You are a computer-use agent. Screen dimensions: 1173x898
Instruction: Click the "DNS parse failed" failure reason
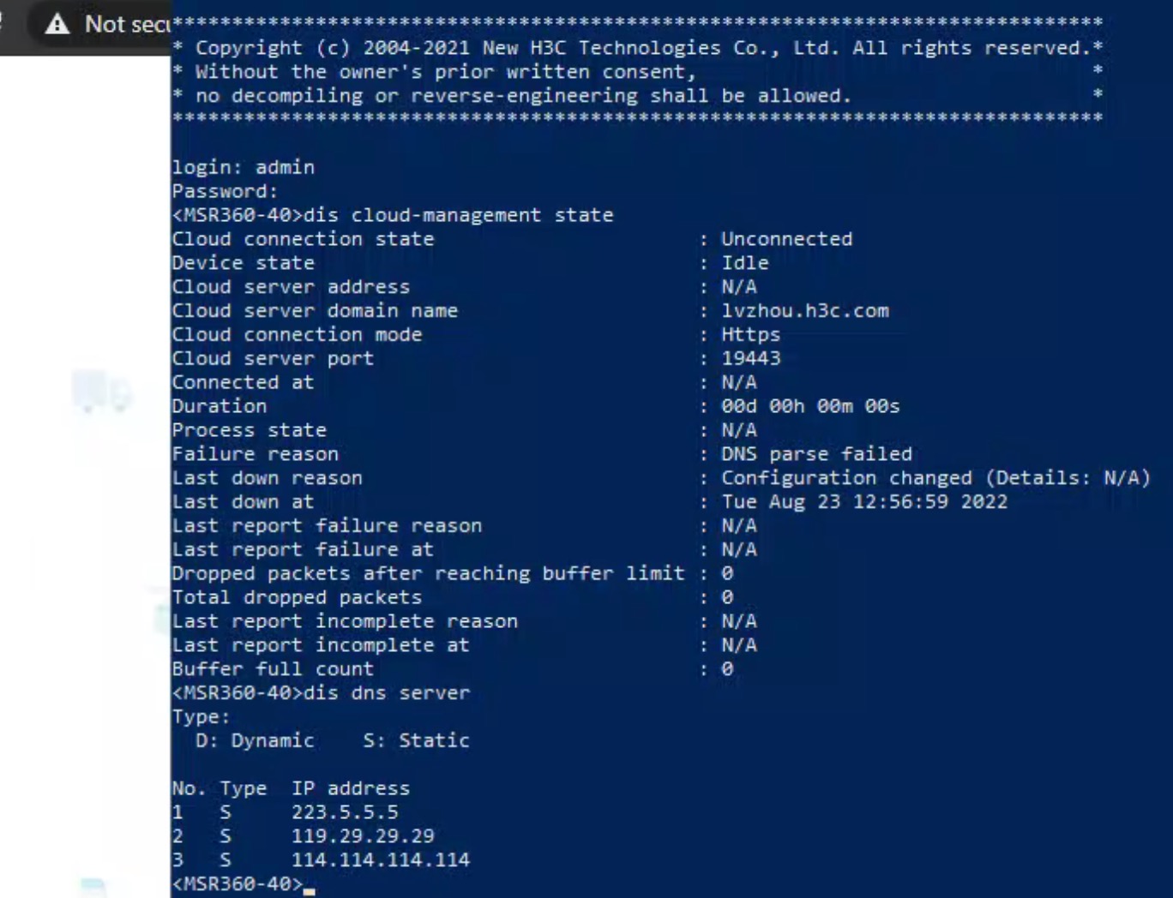(x=816, y=454)
